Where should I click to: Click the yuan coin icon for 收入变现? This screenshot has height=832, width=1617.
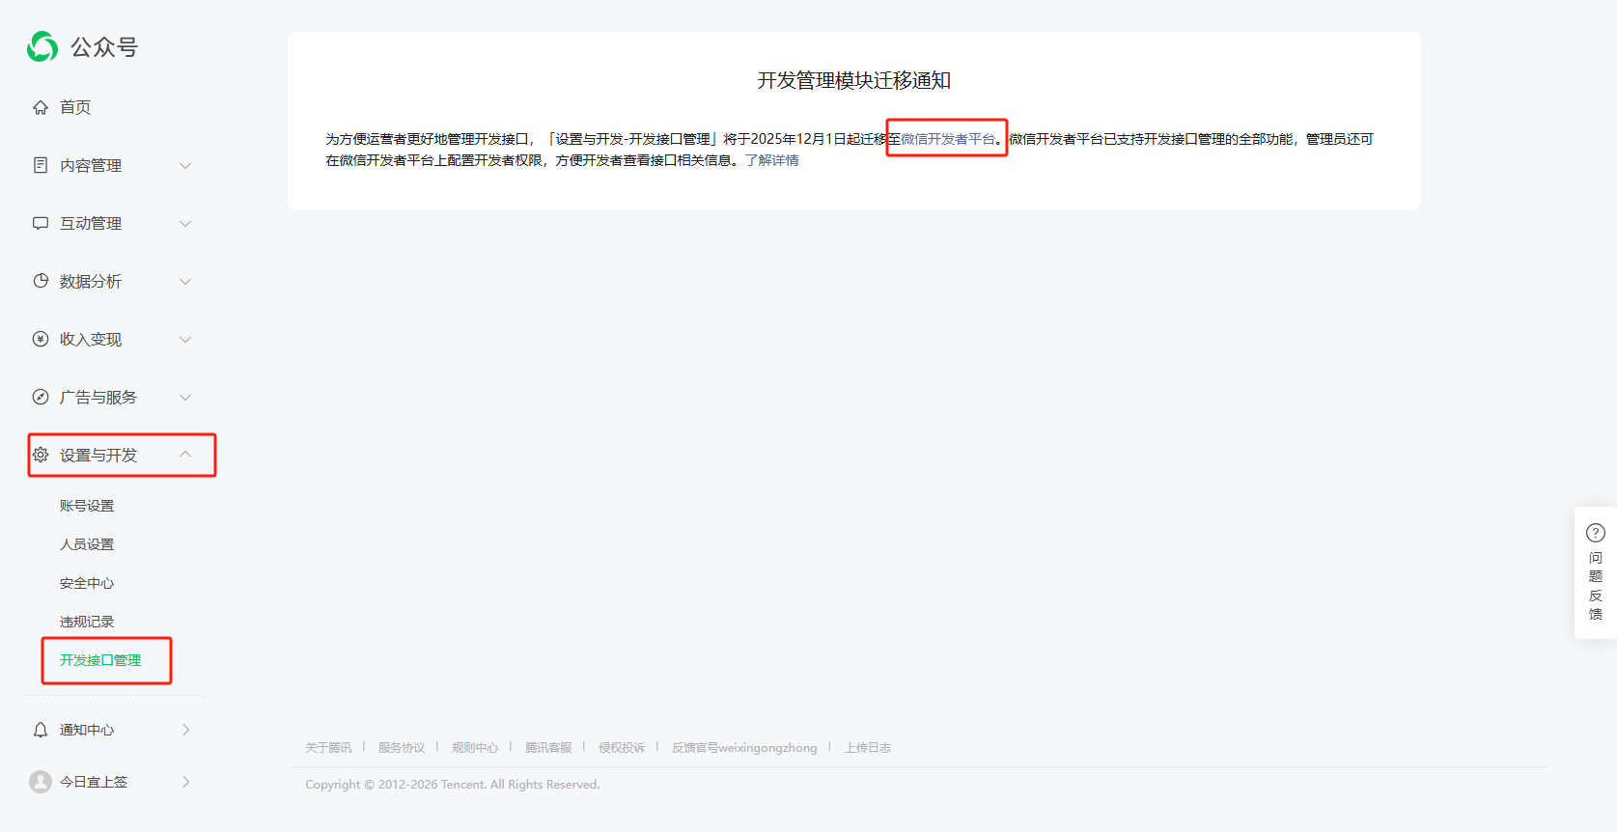41,339
